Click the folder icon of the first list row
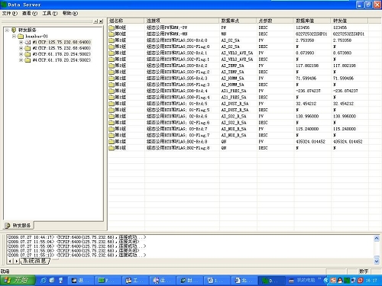This screenshot has height=286, width=382. [112, 27]
